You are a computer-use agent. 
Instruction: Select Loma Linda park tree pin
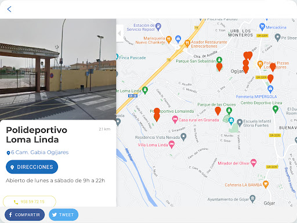coord(145,90)
